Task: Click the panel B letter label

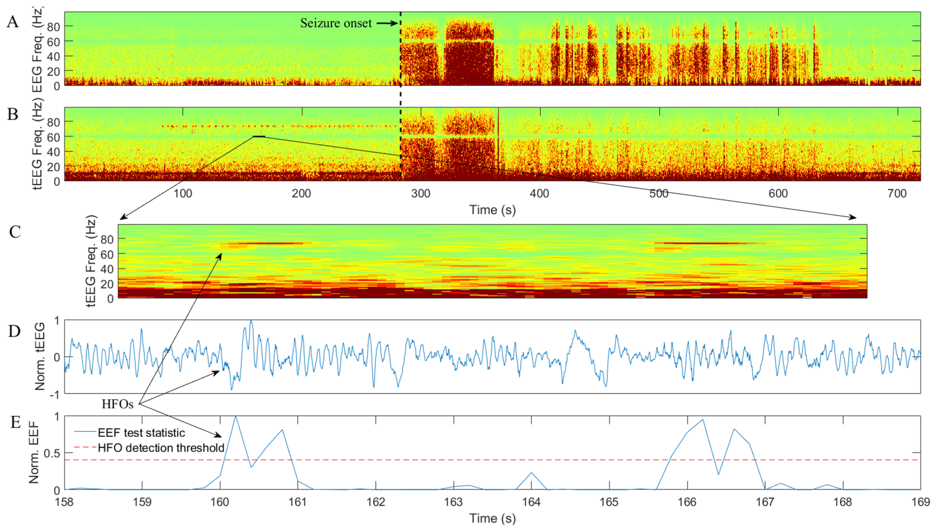Action: point(13,114)
